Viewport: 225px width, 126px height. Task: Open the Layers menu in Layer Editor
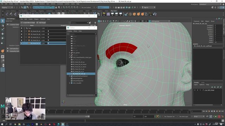pos(196,85)
